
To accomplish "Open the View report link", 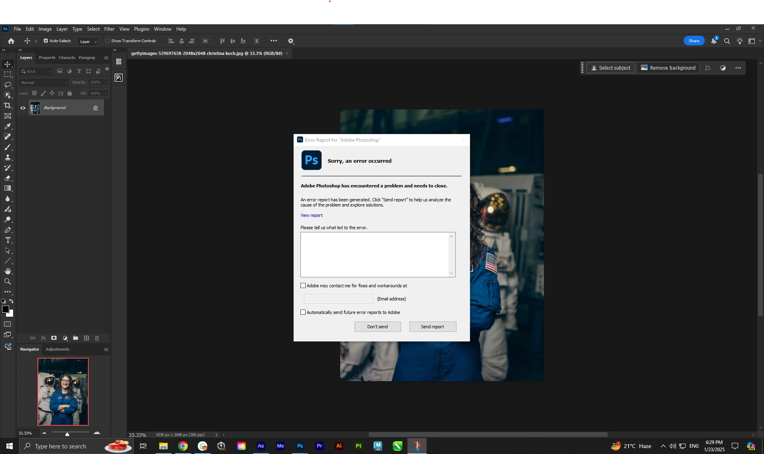I will (312, 215).
